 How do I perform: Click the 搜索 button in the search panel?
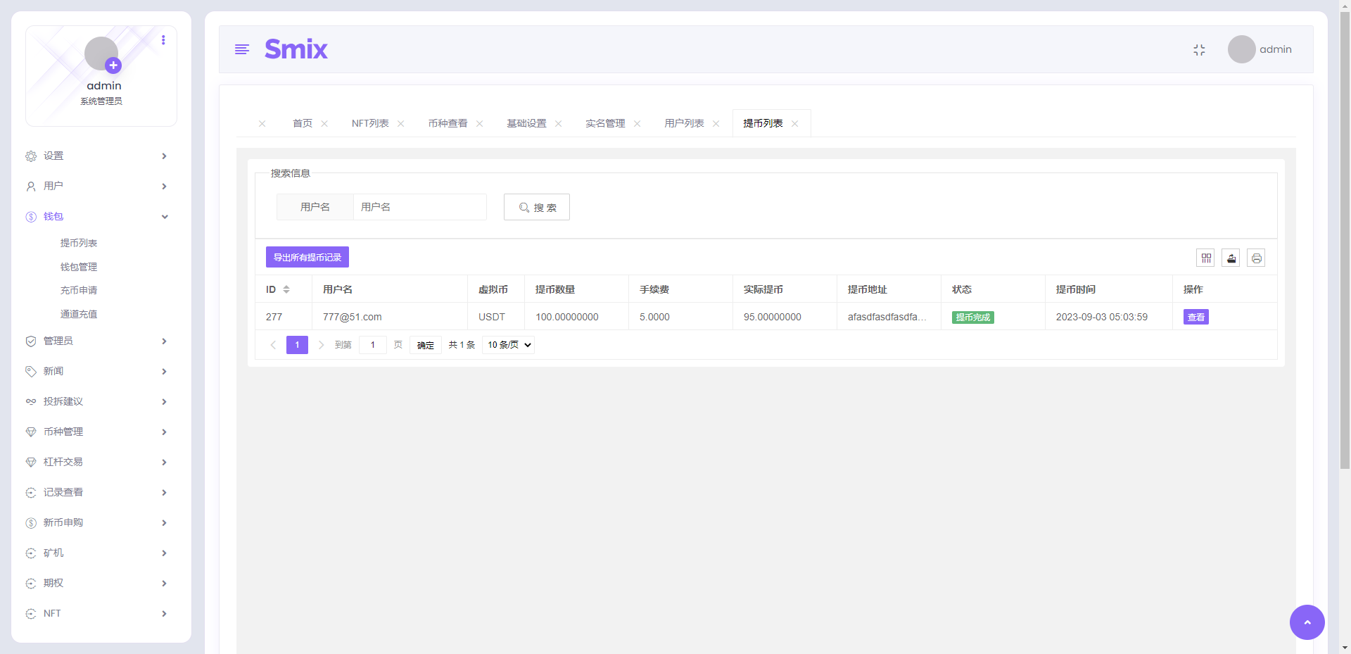536,207
